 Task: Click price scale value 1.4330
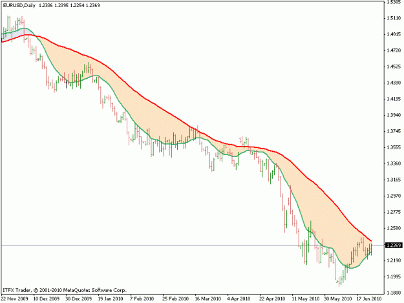(x=394, y=83)
